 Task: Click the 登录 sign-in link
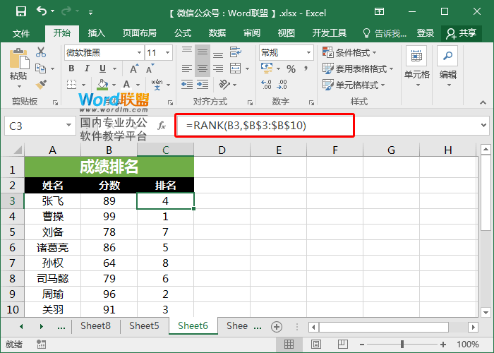point(426,33)
